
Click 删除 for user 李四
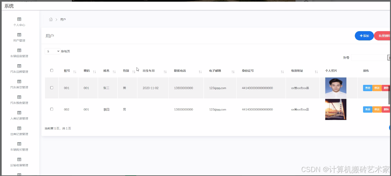(386, 109)
